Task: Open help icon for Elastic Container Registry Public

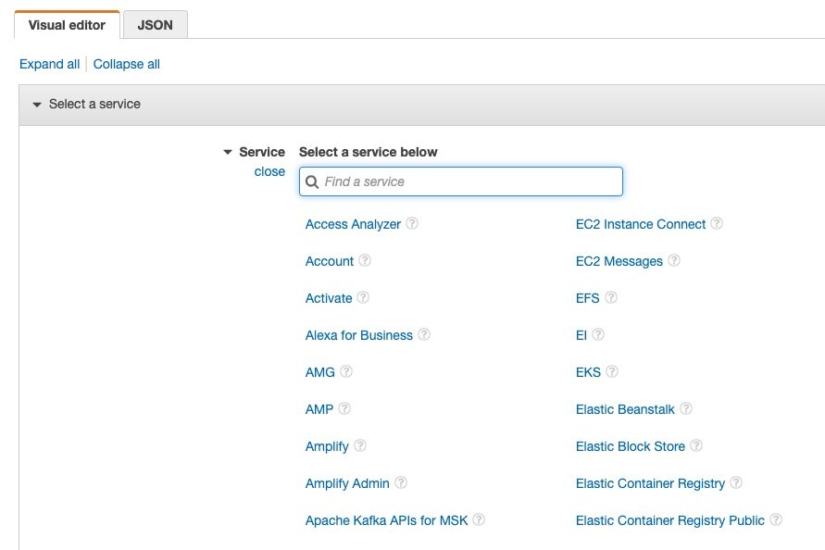Action: click(776, 519)
